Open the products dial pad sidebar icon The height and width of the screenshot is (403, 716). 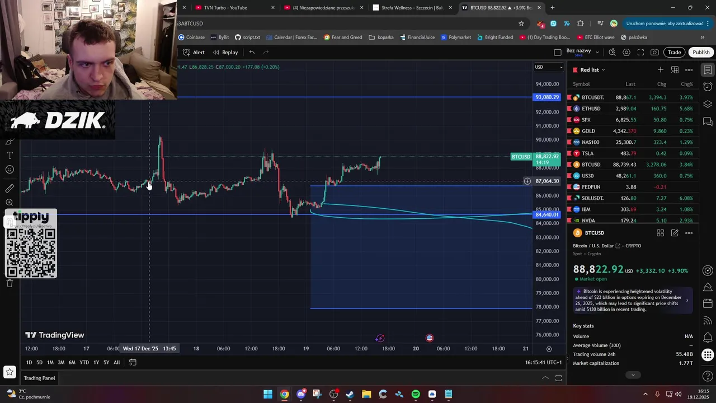(708, 355)
